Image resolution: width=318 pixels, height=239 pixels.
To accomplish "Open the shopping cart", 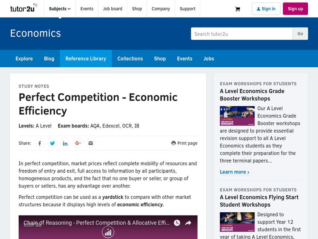I will coord(237,9).
